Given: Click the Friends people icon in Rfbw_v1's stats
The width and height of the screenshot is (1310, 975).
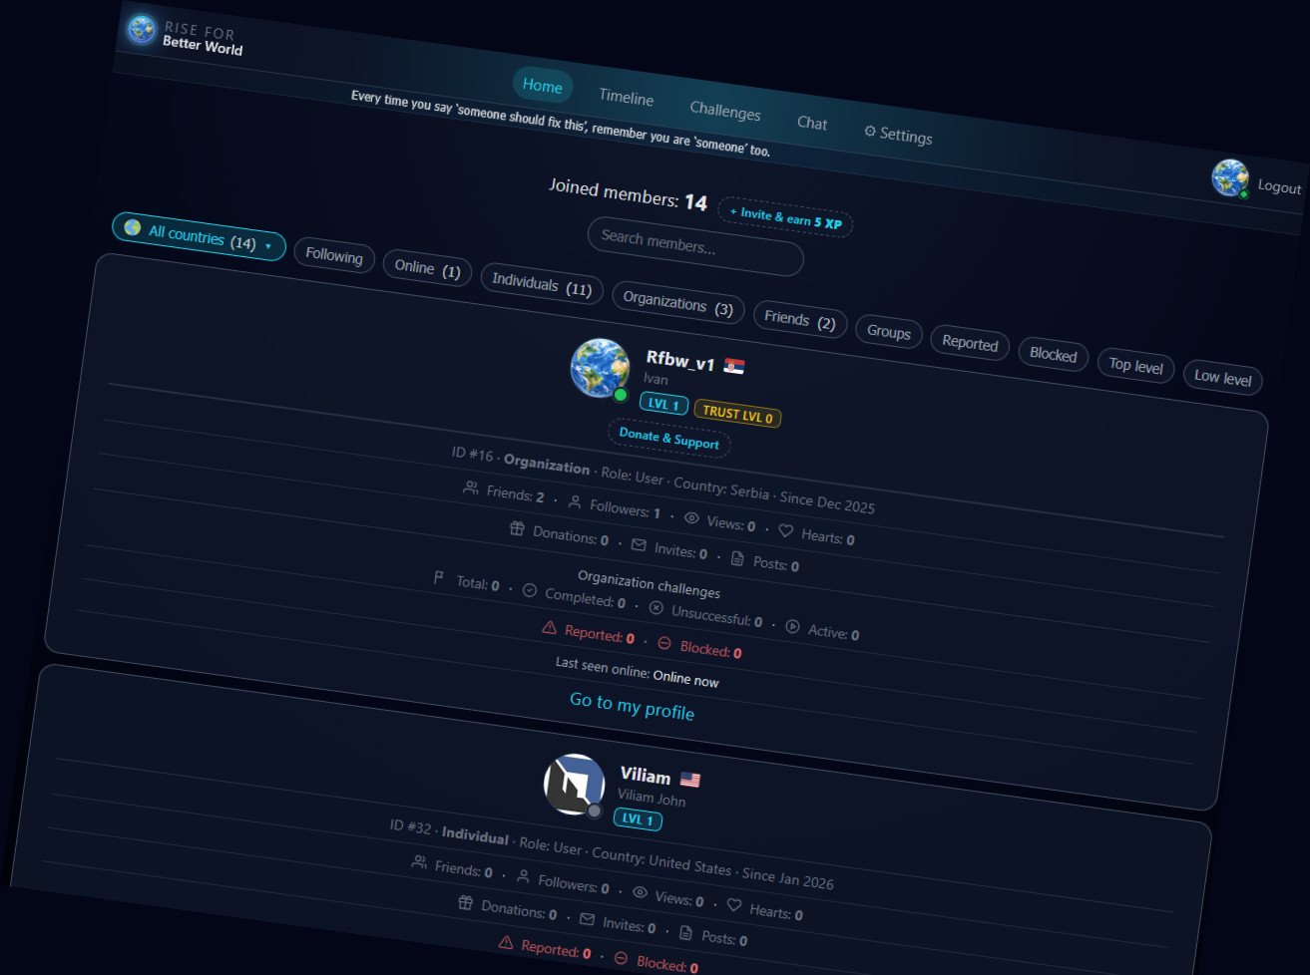Looking at the screenshot, I should pyautogui.click(x=471, y=488).
